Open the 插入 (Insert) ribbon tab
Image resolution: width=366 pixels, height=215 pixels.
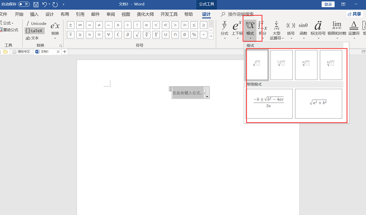pos(34,14)
